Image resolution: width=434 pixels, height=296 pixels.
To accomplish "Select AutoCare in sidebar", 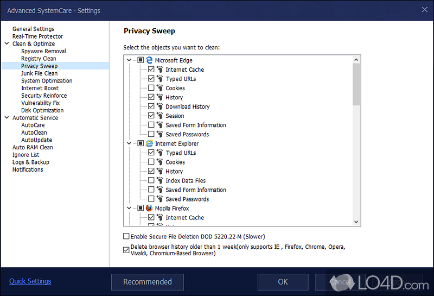I will point(33,125).
